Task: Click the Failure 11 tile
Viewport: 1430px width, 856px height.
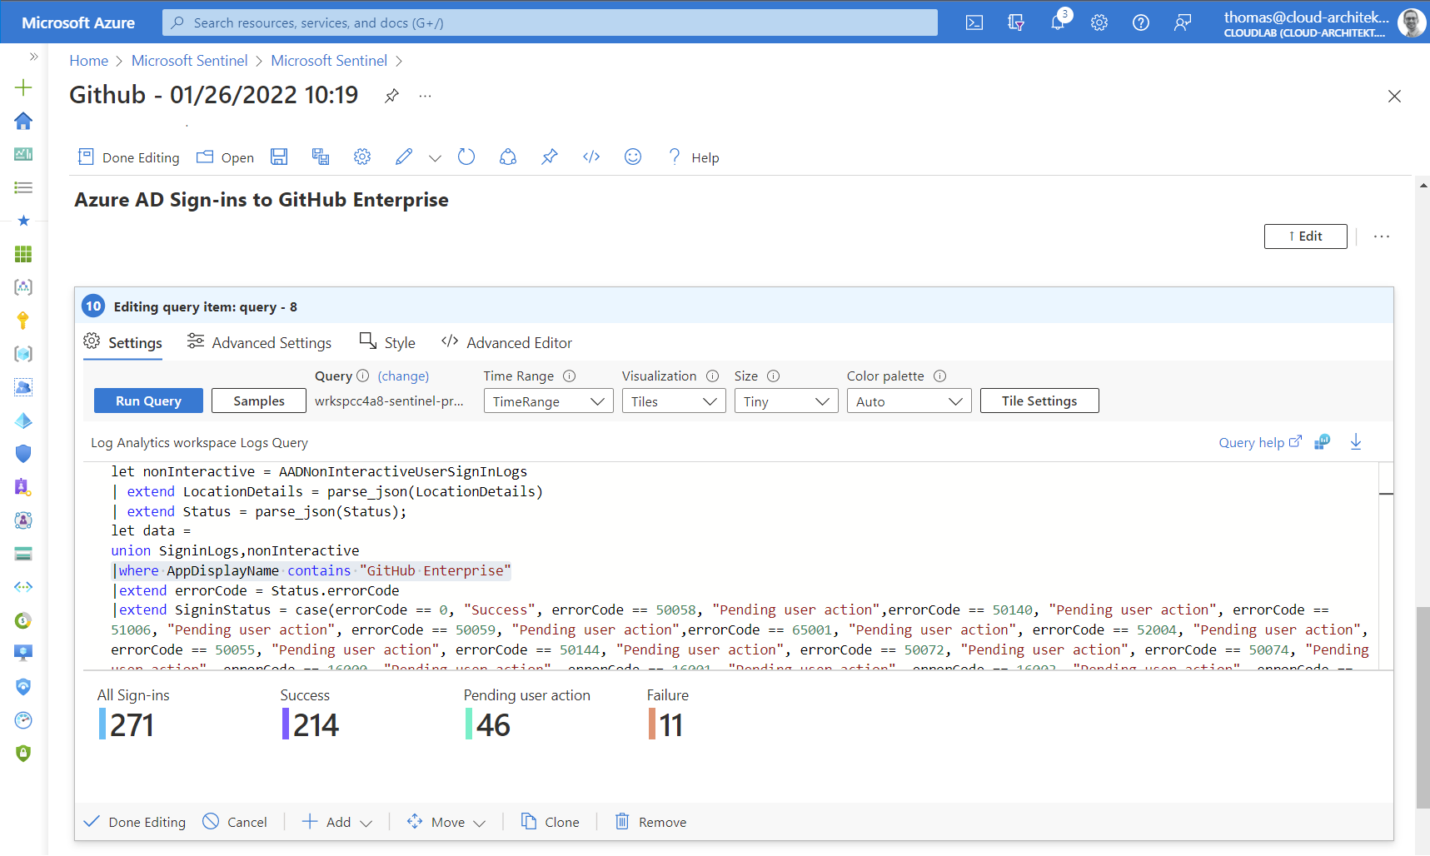Action: coord(668,714)
